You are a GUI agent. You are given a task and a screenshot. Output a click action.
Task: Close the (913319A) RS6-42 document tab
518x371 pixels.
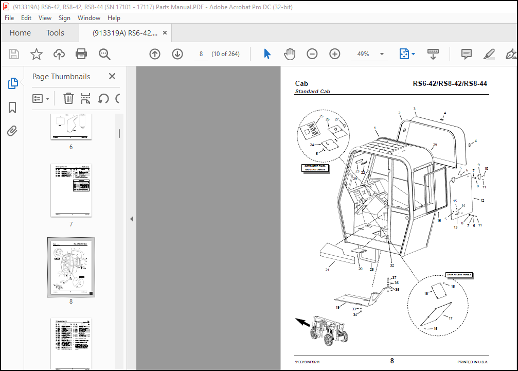165,33
